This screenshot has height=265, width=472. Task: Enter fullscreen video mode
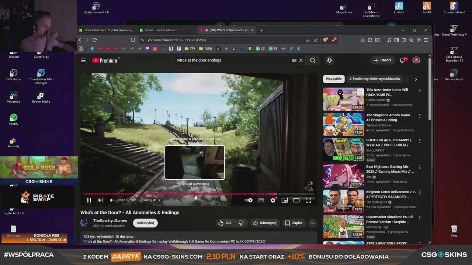tap(308, 200)
